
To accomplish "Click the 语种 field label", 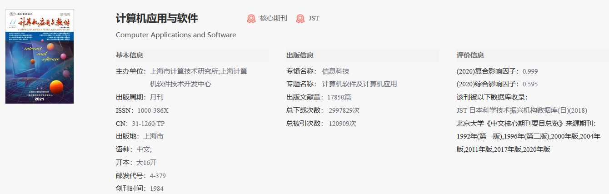I will click(125, 149).
